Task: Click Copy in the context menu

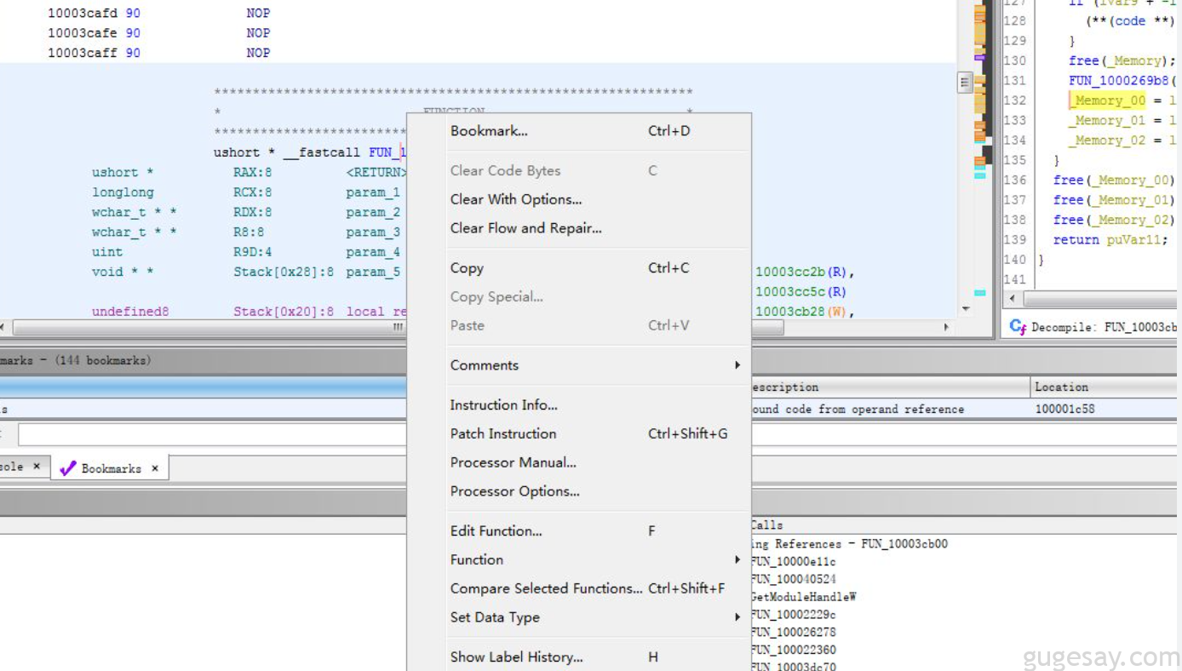Action: click(467, 268)
